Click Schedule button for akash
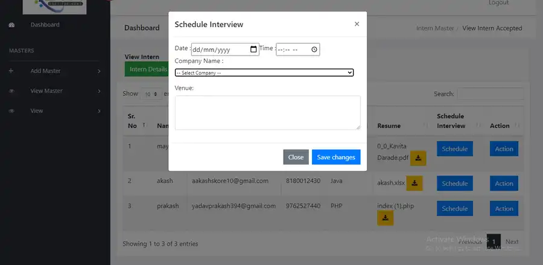543x265 pixels. 454,184
